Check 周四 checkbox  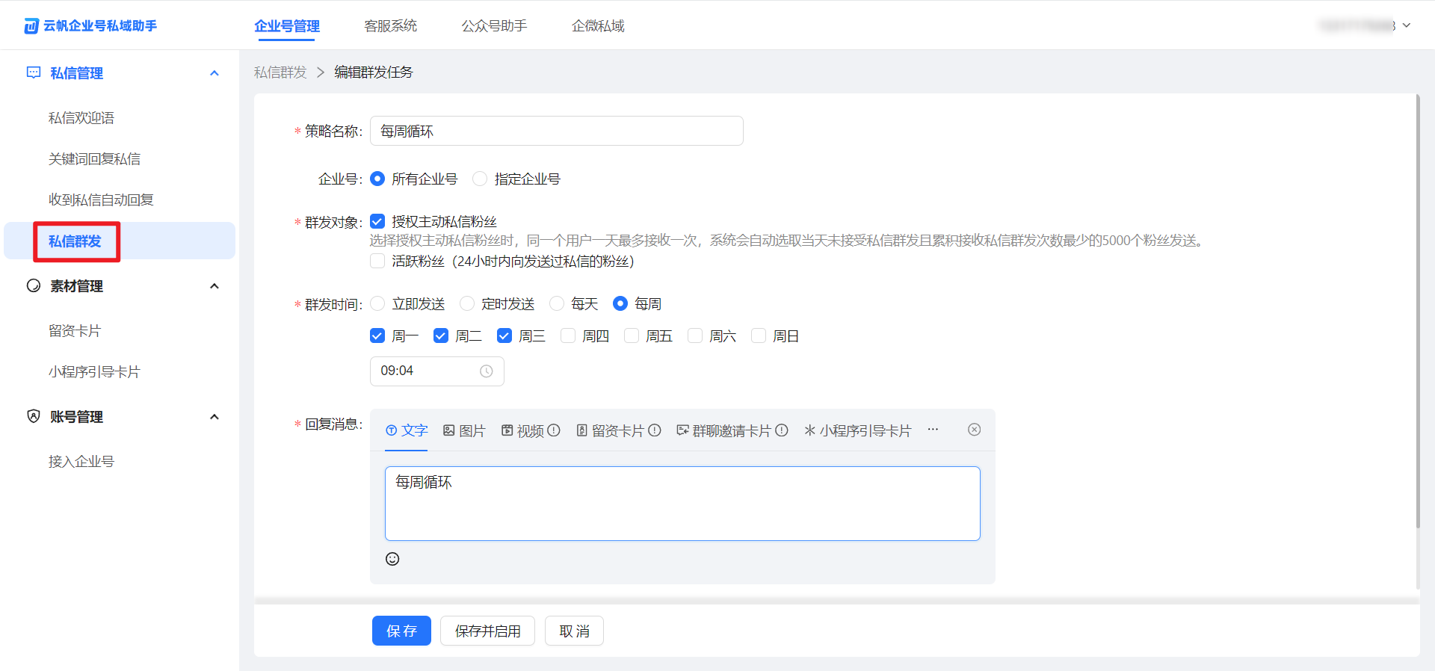click(x=568, y=335)
